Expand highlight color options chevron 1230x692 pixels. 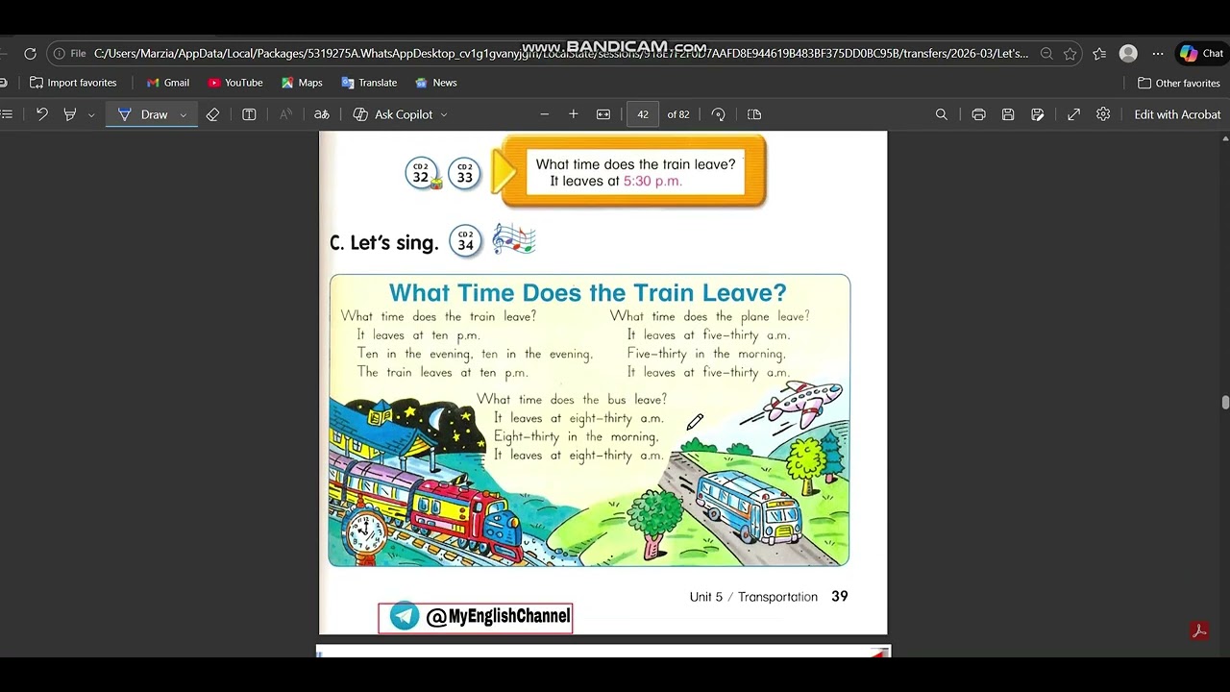click(x=91, y=114)
